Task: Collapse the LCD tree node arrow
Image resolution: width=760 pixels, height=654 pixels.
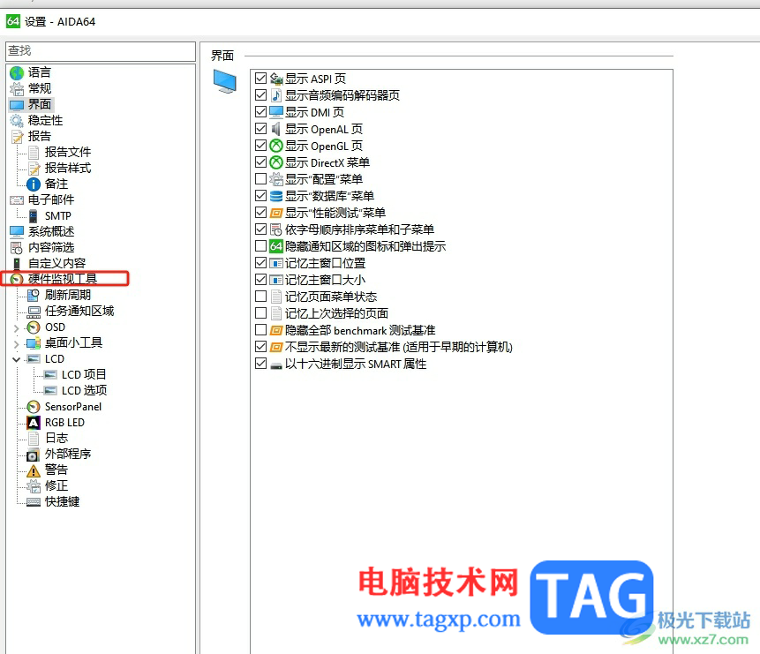Action: (17, 359)
